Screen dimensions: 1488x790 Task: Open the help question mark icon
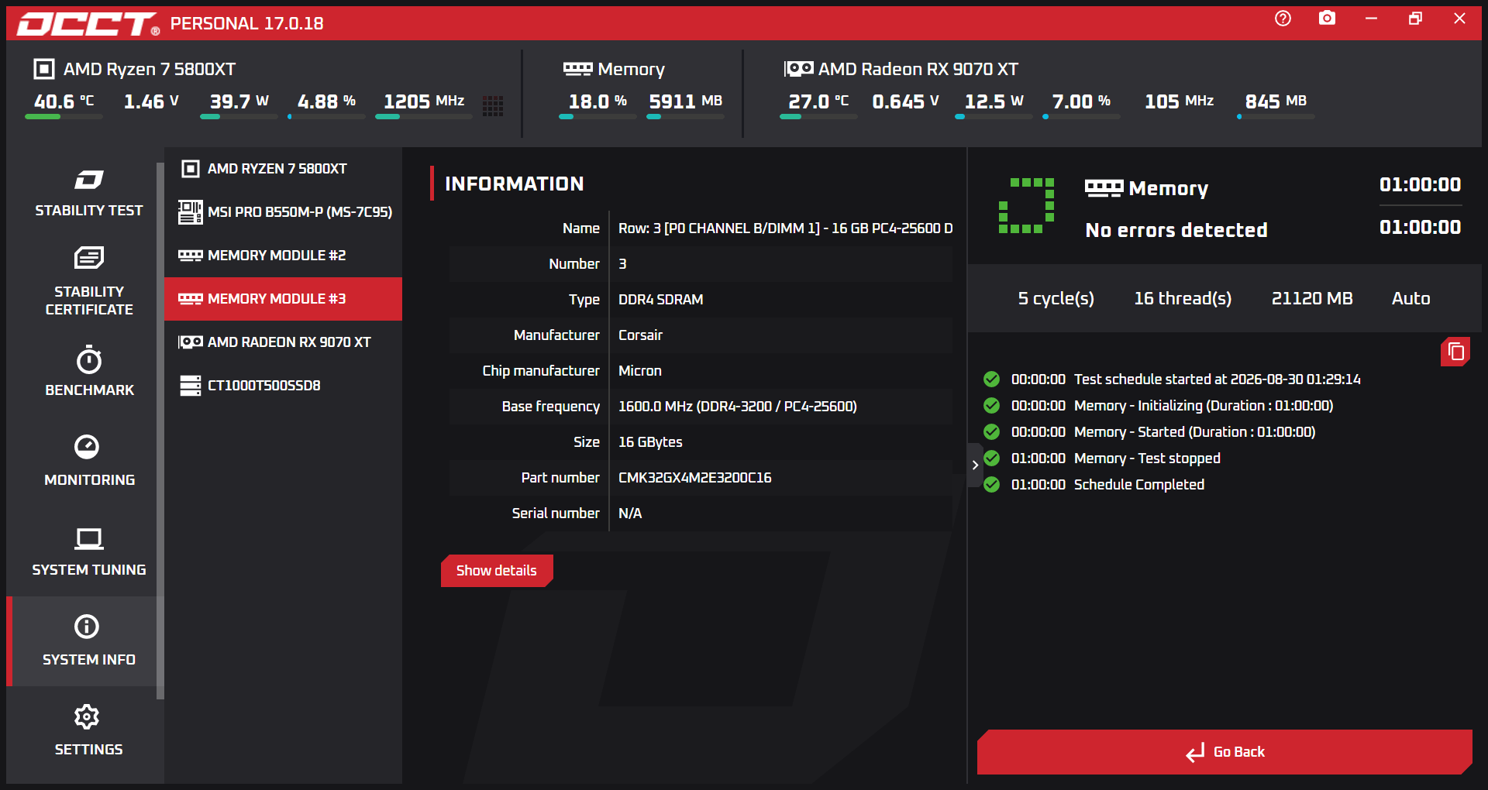[1283, 19]
